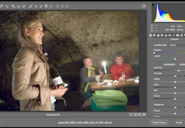This screenshot has width=185, height=128.
Task: Click the Zrušit button
Action: pyautogui.click(x=179, y=122)
